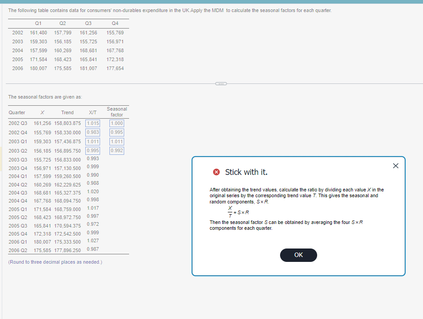Select the 2004 Q3 value 168,681
This screenshot has height=319, width=423.
(88, 50)
